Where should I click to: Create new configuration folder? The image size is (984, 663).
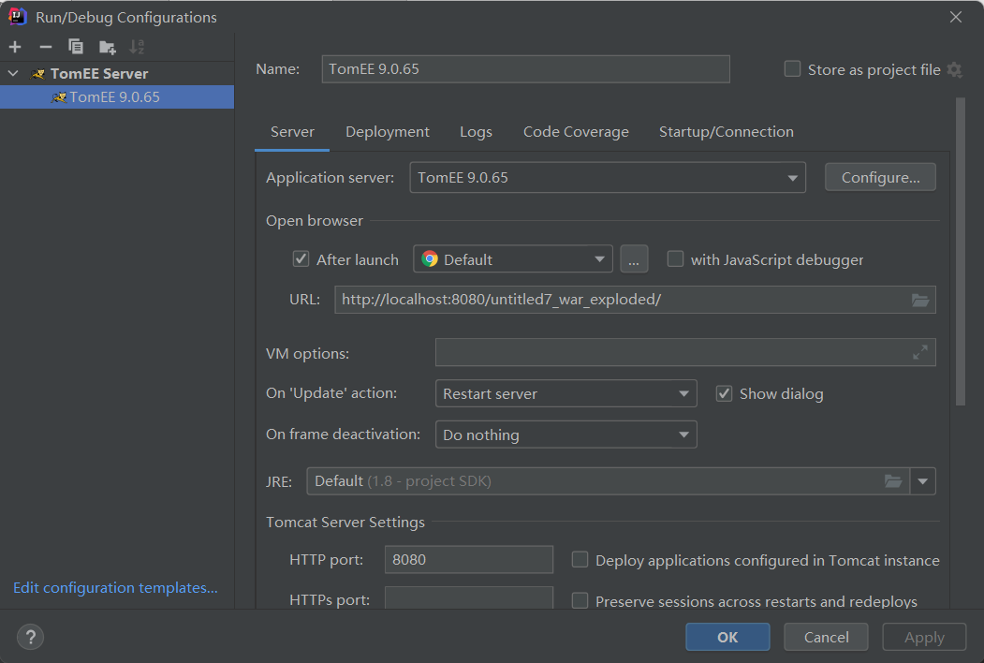(108, 47)
